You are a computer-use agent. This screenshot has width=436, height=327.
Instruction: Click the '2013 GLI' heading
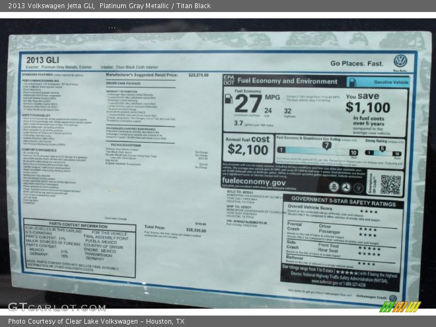pyautogui.click(x=43, y=60)
